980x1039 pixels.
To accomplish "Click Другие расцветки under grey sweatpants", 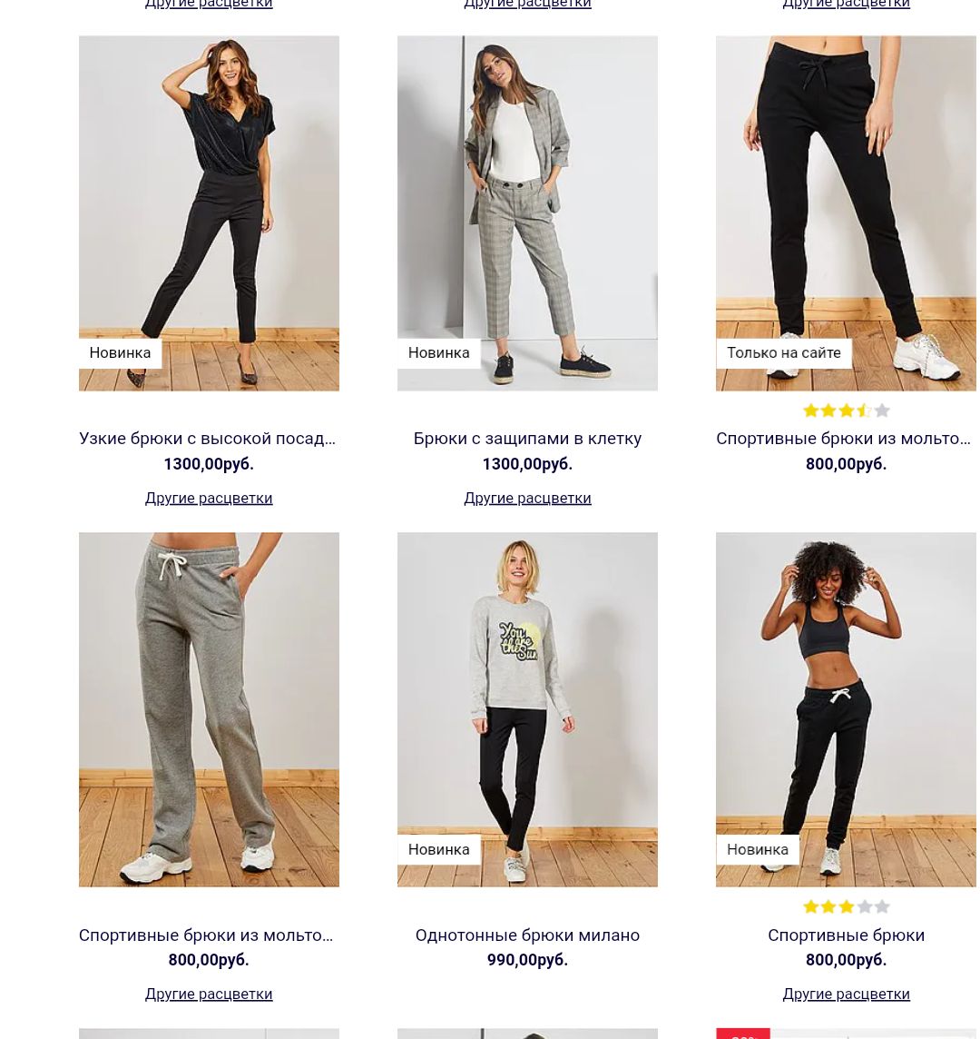I will [x=209, y=994].
